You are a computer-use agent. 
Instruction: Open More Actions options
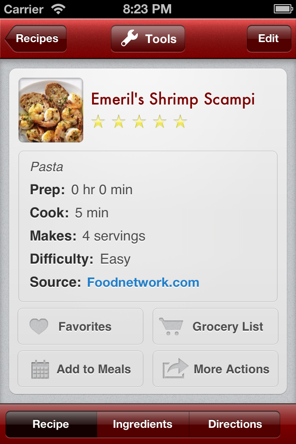[216, 369]
